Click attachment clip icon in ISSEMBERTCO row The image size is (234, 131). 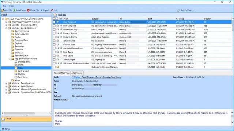click(61, 29)
